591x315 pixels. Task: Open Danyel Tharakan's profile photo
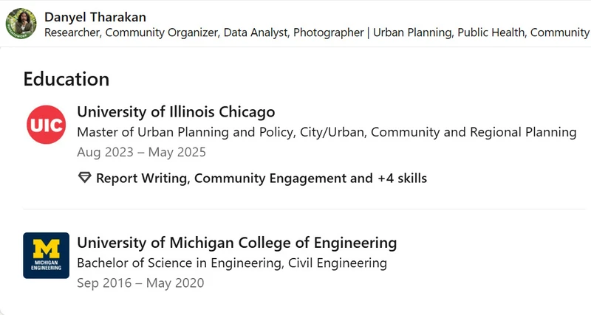point(21,24)
